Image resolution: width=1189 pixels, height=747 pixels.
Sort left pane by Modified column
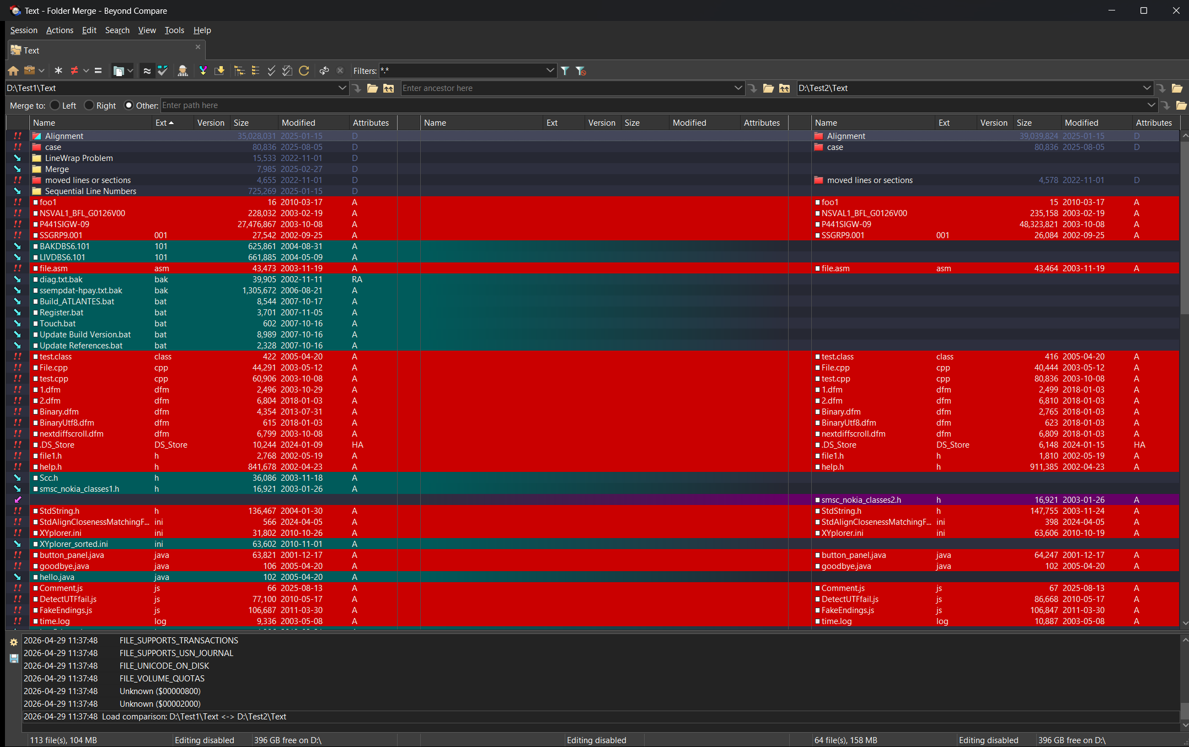(313, 123)
